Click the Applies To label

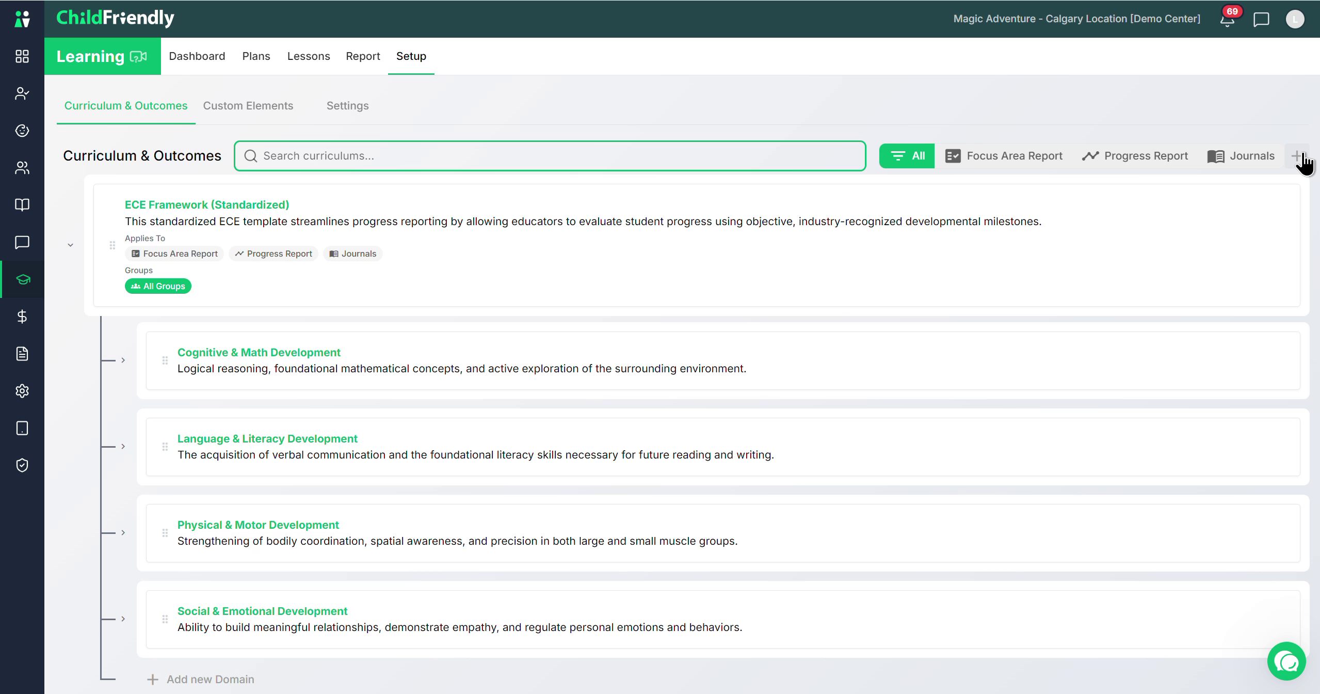pyautogui.click(x=145, y=238)
